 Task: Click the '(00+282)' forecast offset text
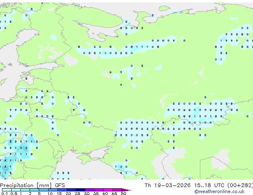tap(240, 185)
